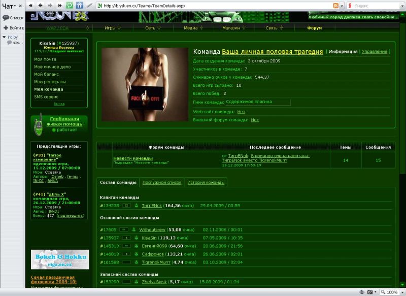Open the Игры menu
The image size is (406, 296).
(x=113, y=28)
